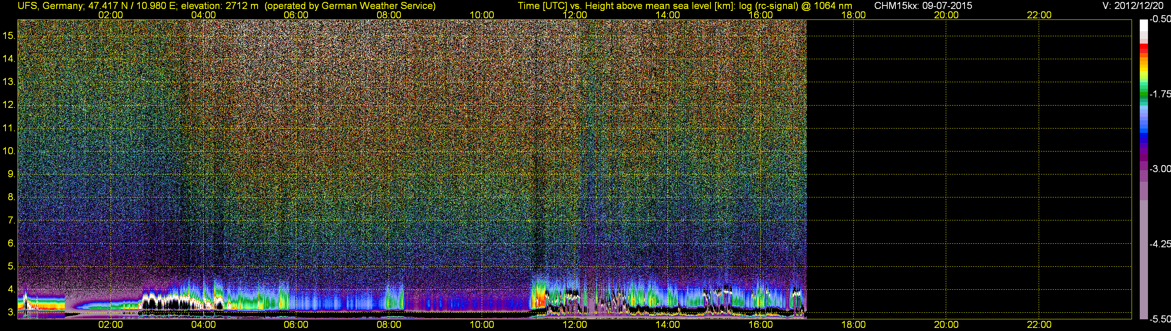
Task: Click the 20:00 label on the top time axis
Action: tap(947, 15)
